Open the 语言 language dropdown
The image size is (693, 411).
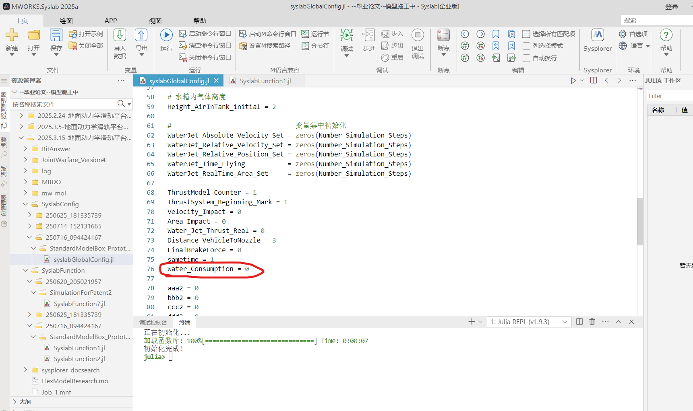(x=635, y=46)
